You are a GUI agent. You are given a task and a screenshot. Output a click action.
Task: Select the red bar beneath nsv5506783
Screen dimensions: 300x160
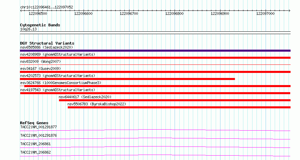(x=179, y=107)
